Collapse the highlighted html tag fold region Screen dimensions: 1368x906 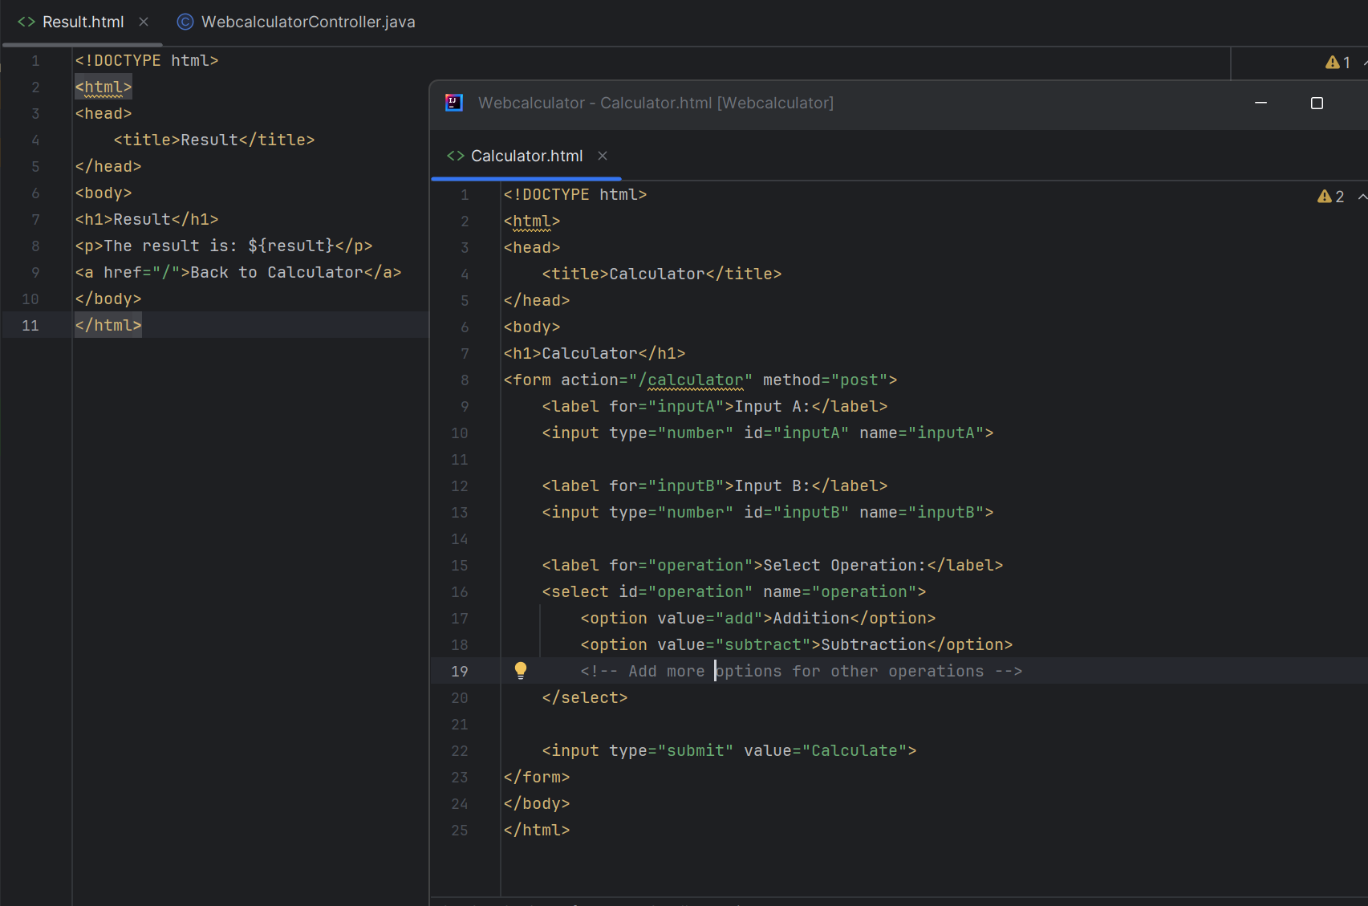pyautogui.click(x=103, y=87)
